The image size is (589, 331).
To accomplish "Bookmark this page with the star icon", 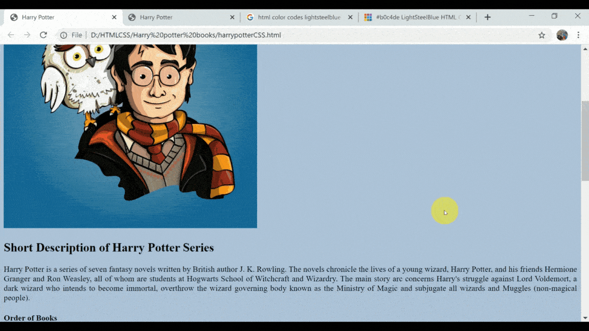I will pos(541,35).
